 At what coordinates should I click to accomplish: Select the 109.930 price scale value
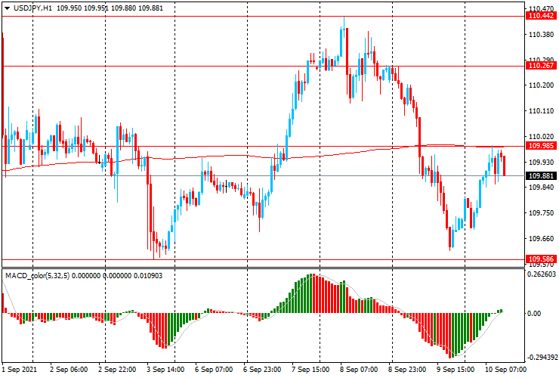coord(542,163)
